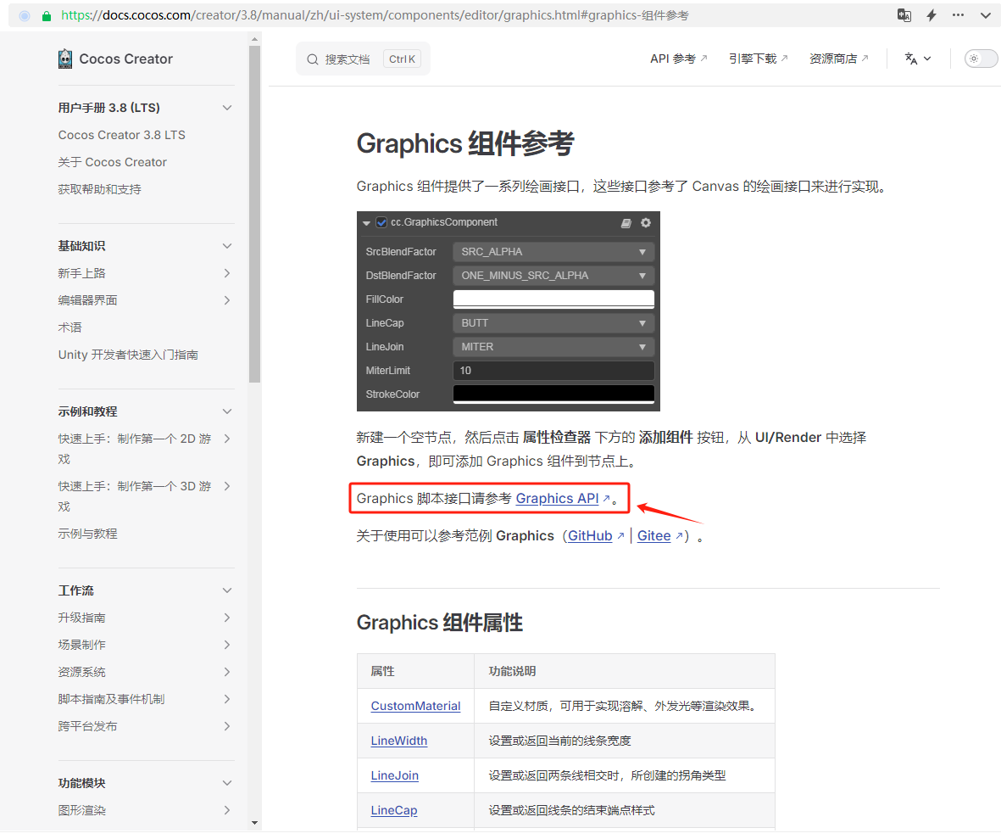Click the black StrokeColor swatch
Image resolution: width=1001 pixels, height=839 pixels.
(553, 394)
